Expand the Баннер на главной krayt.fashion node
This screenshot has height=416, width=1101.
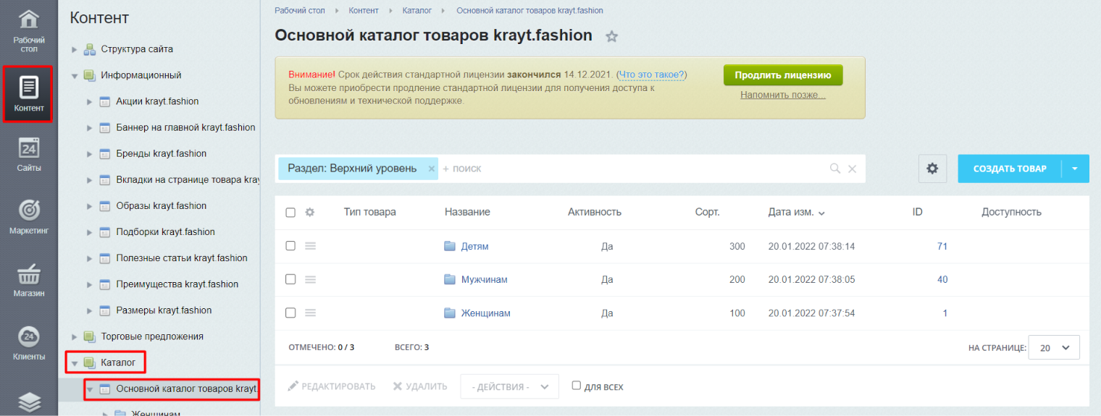(89, 127)
